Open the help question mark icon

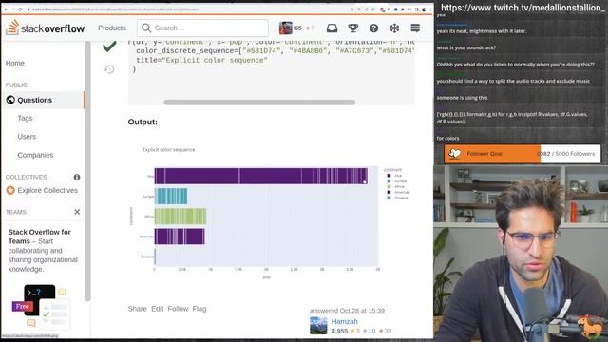point(373,28)
